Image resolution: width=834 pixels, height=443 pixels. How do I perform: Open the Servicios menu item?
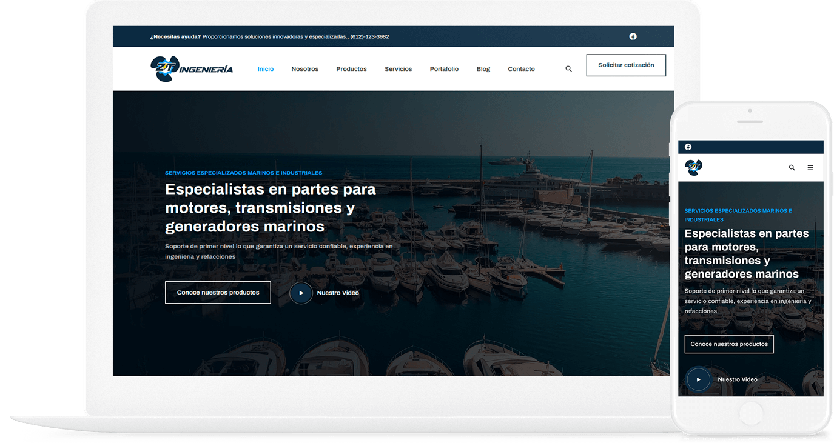(x=398, y=68)
